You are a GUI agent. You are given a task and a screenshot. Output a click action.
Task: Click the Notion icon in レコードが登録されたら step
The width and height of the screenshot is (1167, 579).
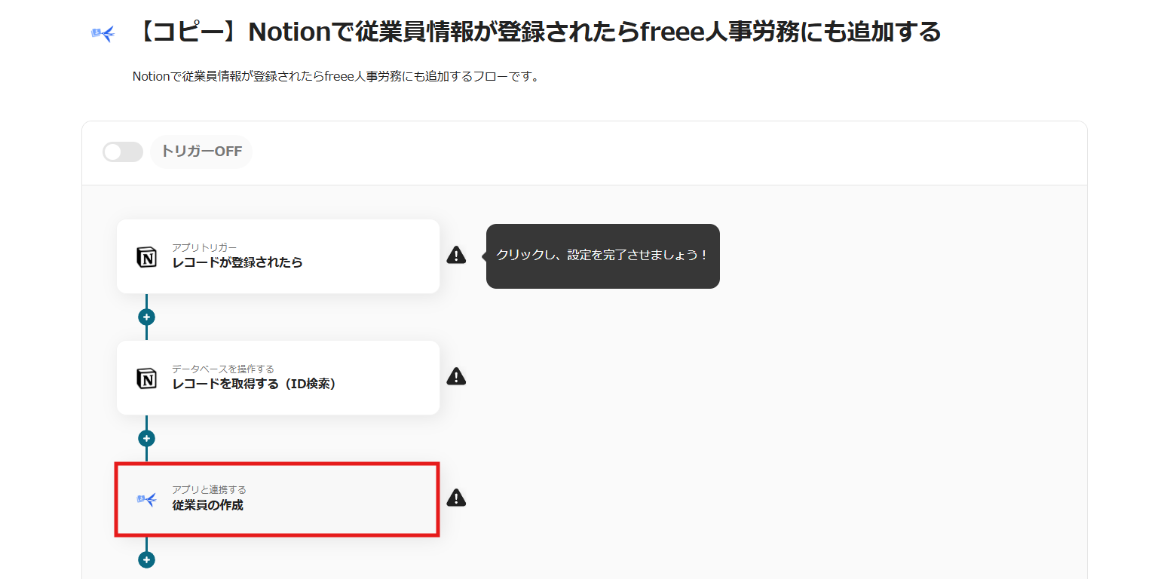[146, 257]
